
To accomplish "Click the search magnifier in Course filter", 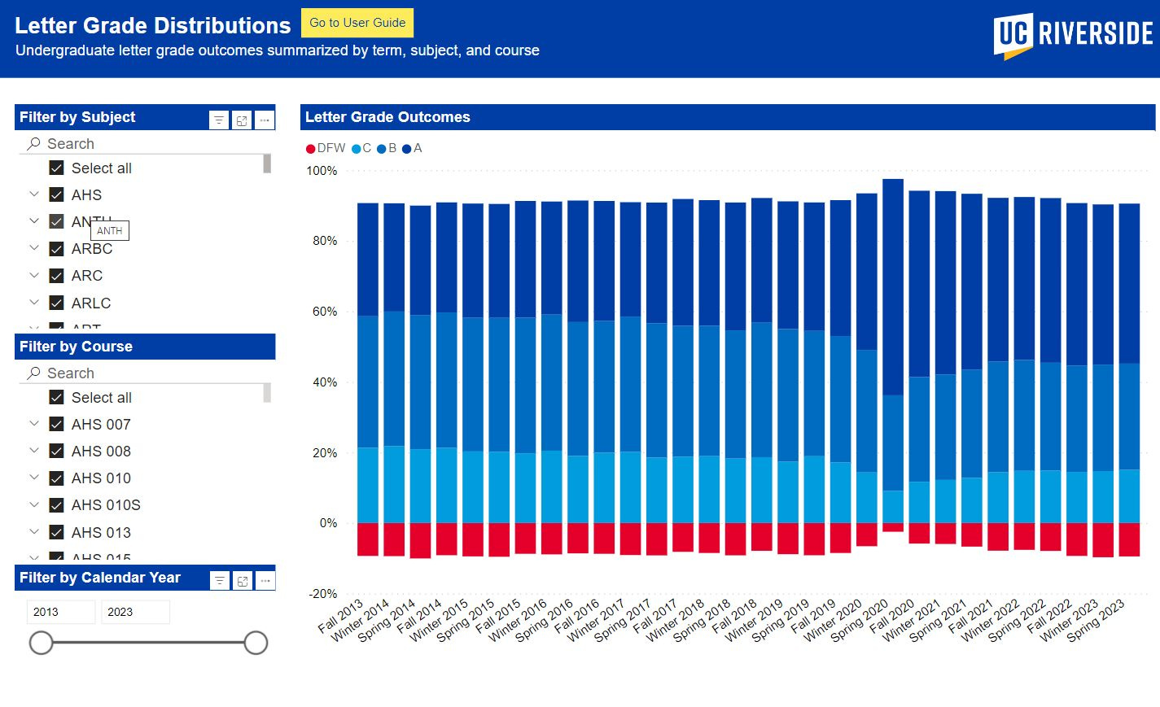I will pos(33,373).
